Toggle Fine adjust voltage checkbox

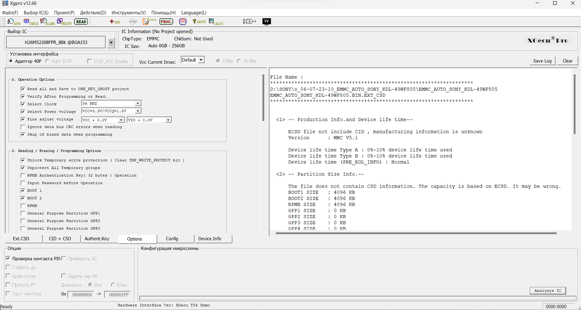(23, 119)
